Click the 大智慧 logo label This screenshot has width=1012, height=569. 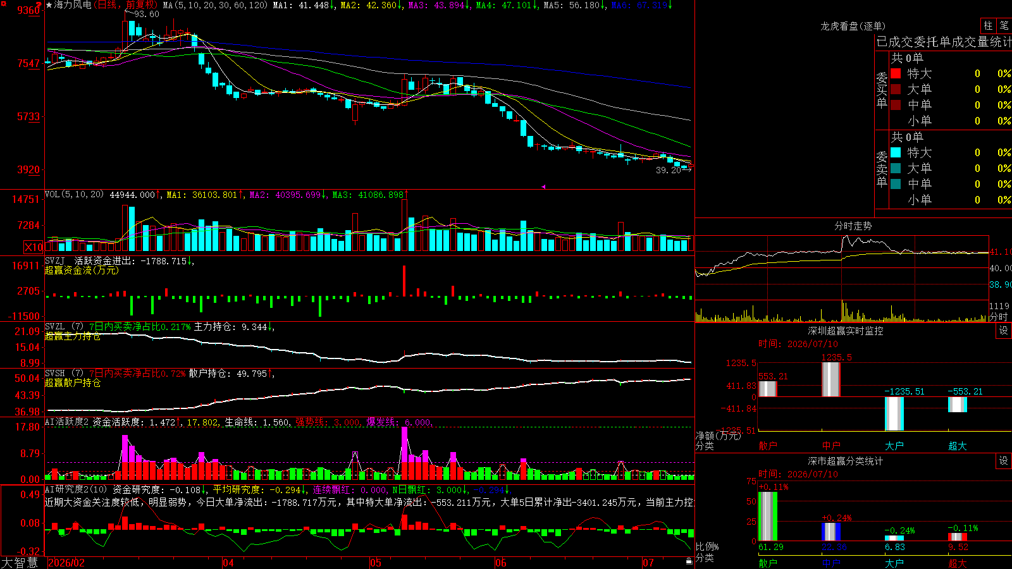click(x=20, y=563)
